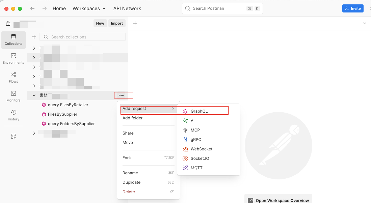Viewport: 371px width, 203px height.
Task: Open the History sidebar panel
Action: (x=14, y=116)
